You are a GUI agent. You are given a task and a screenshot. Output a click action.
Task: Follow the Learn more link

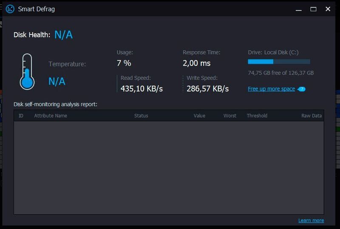coord(311,221)
